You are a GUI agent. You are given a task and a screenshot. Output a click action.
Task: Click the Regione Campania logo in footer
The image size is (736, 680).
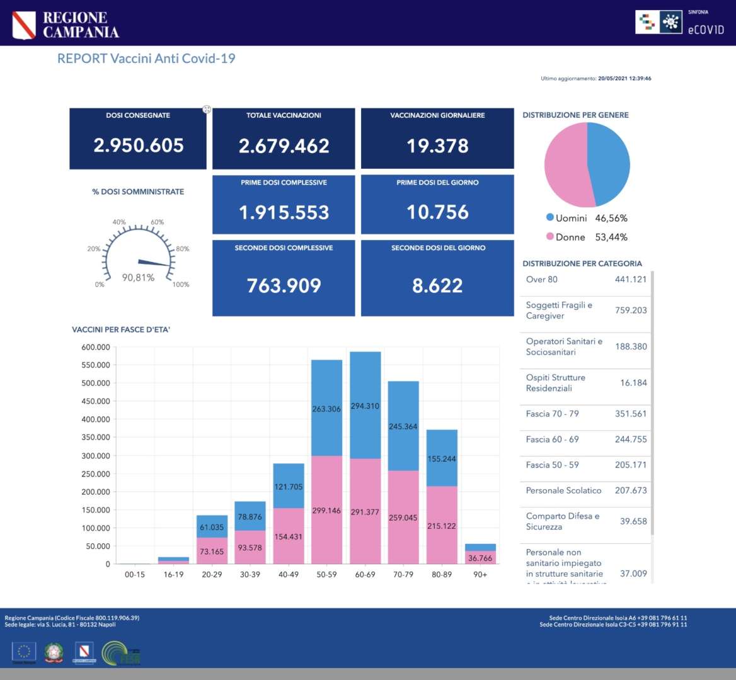[x=84, y=652]
